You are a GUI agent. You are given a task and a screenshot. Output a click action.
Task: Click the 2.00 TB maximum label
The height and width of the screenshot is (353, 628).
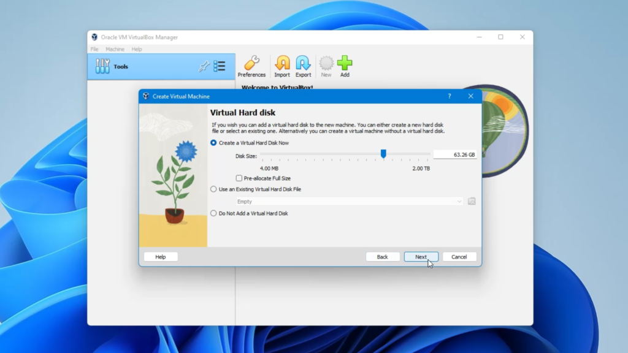(421, 169)
